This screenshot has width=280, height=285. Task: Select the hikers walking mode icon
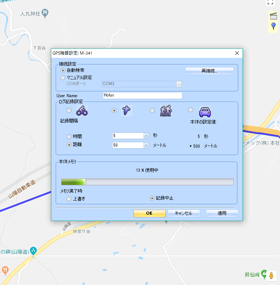166,111
